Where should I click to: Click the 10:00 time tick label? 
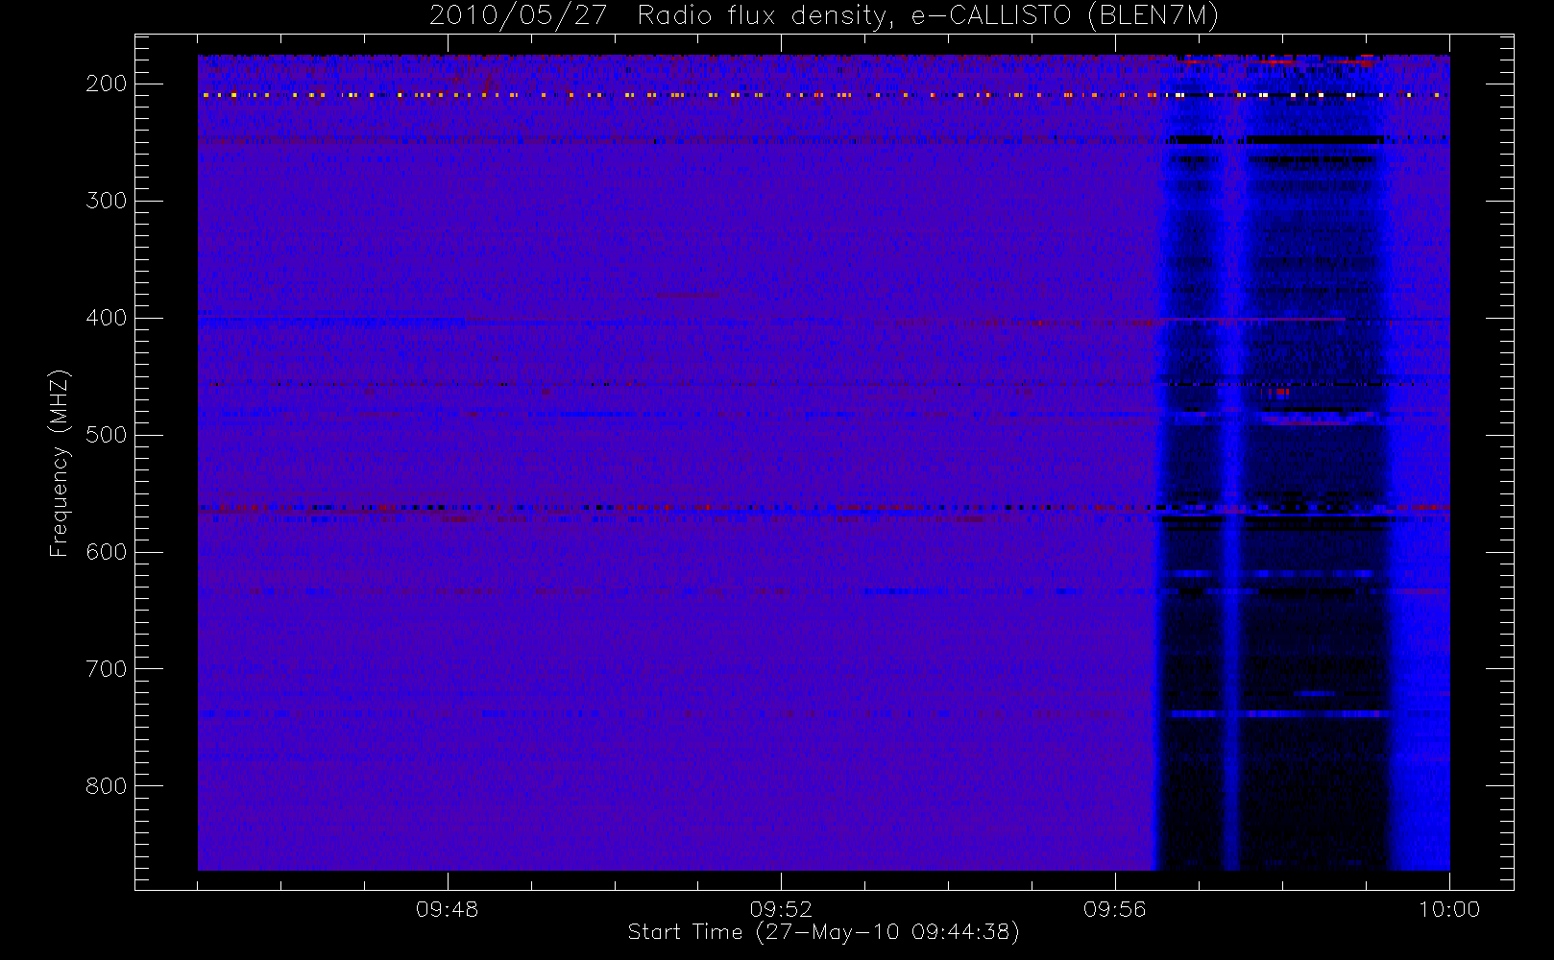1449,909
